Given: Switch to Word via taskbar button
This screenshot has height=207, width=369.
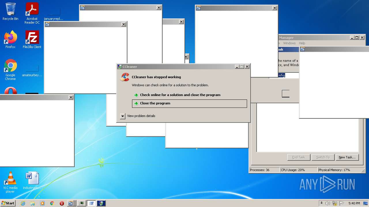Looking at the screenshot, I should (71, 203).
